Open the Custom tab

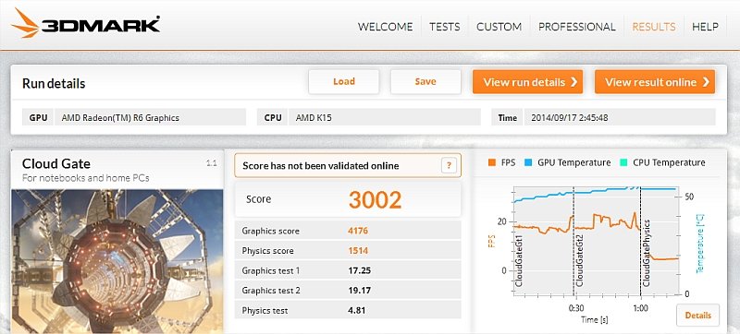(499, 27)
